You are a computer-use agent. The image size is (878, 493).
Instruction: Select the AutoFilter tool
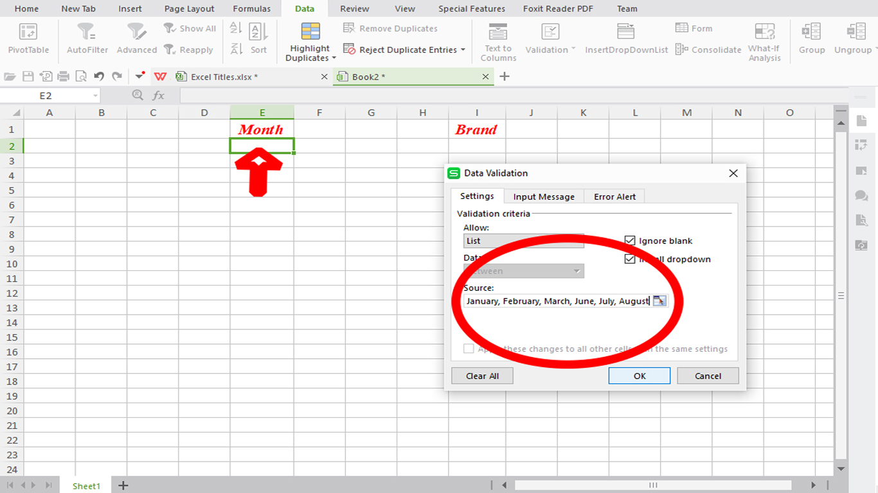coord(87,37)
